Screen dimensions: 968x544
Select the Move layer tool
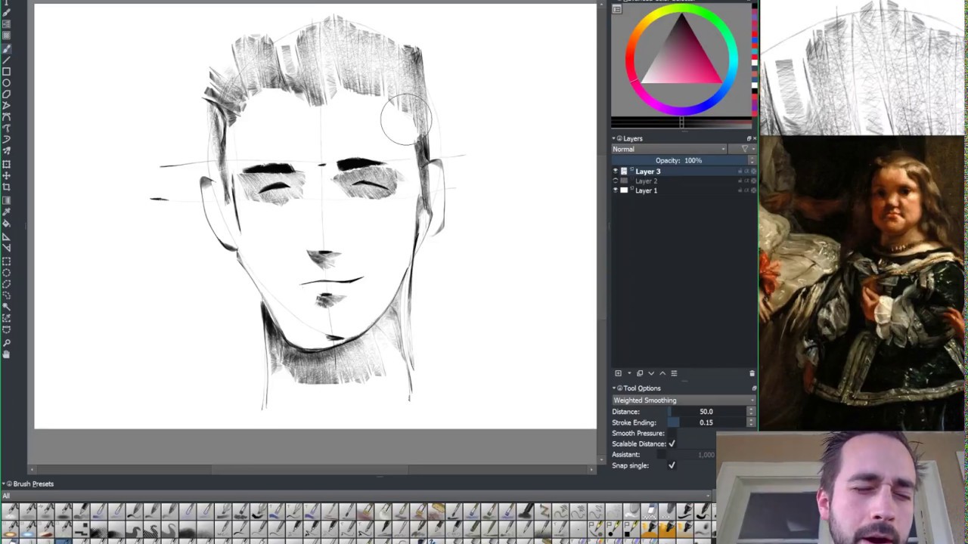coord(6,175)
